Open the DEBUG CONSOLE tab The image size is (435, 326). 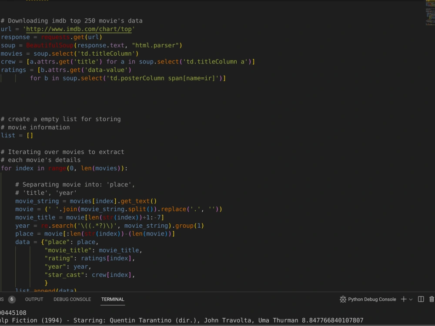[x=72, y=299]
